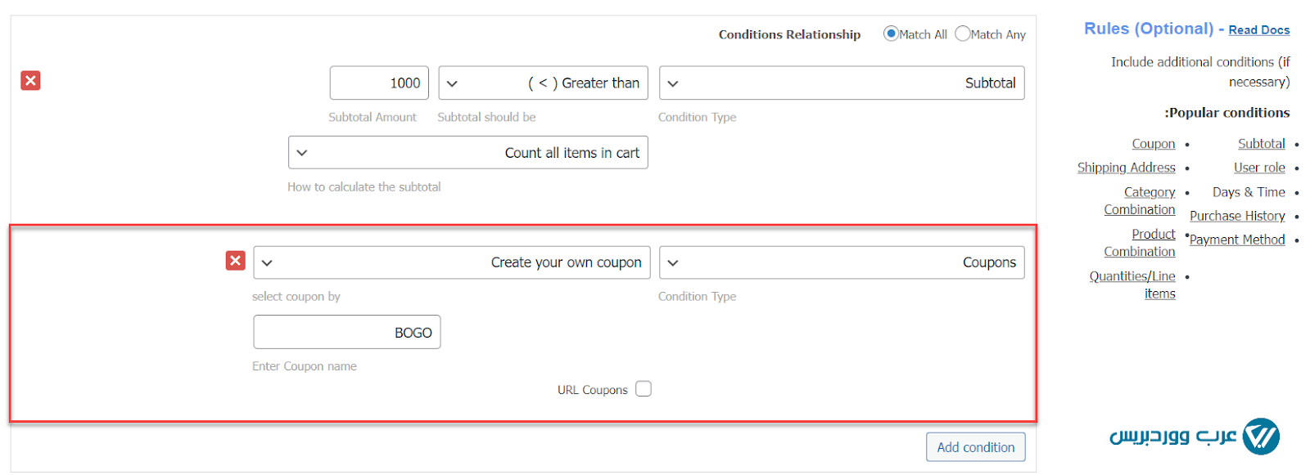Remove the Subtotal condition with red X
1310x475 pixels.
30,81
